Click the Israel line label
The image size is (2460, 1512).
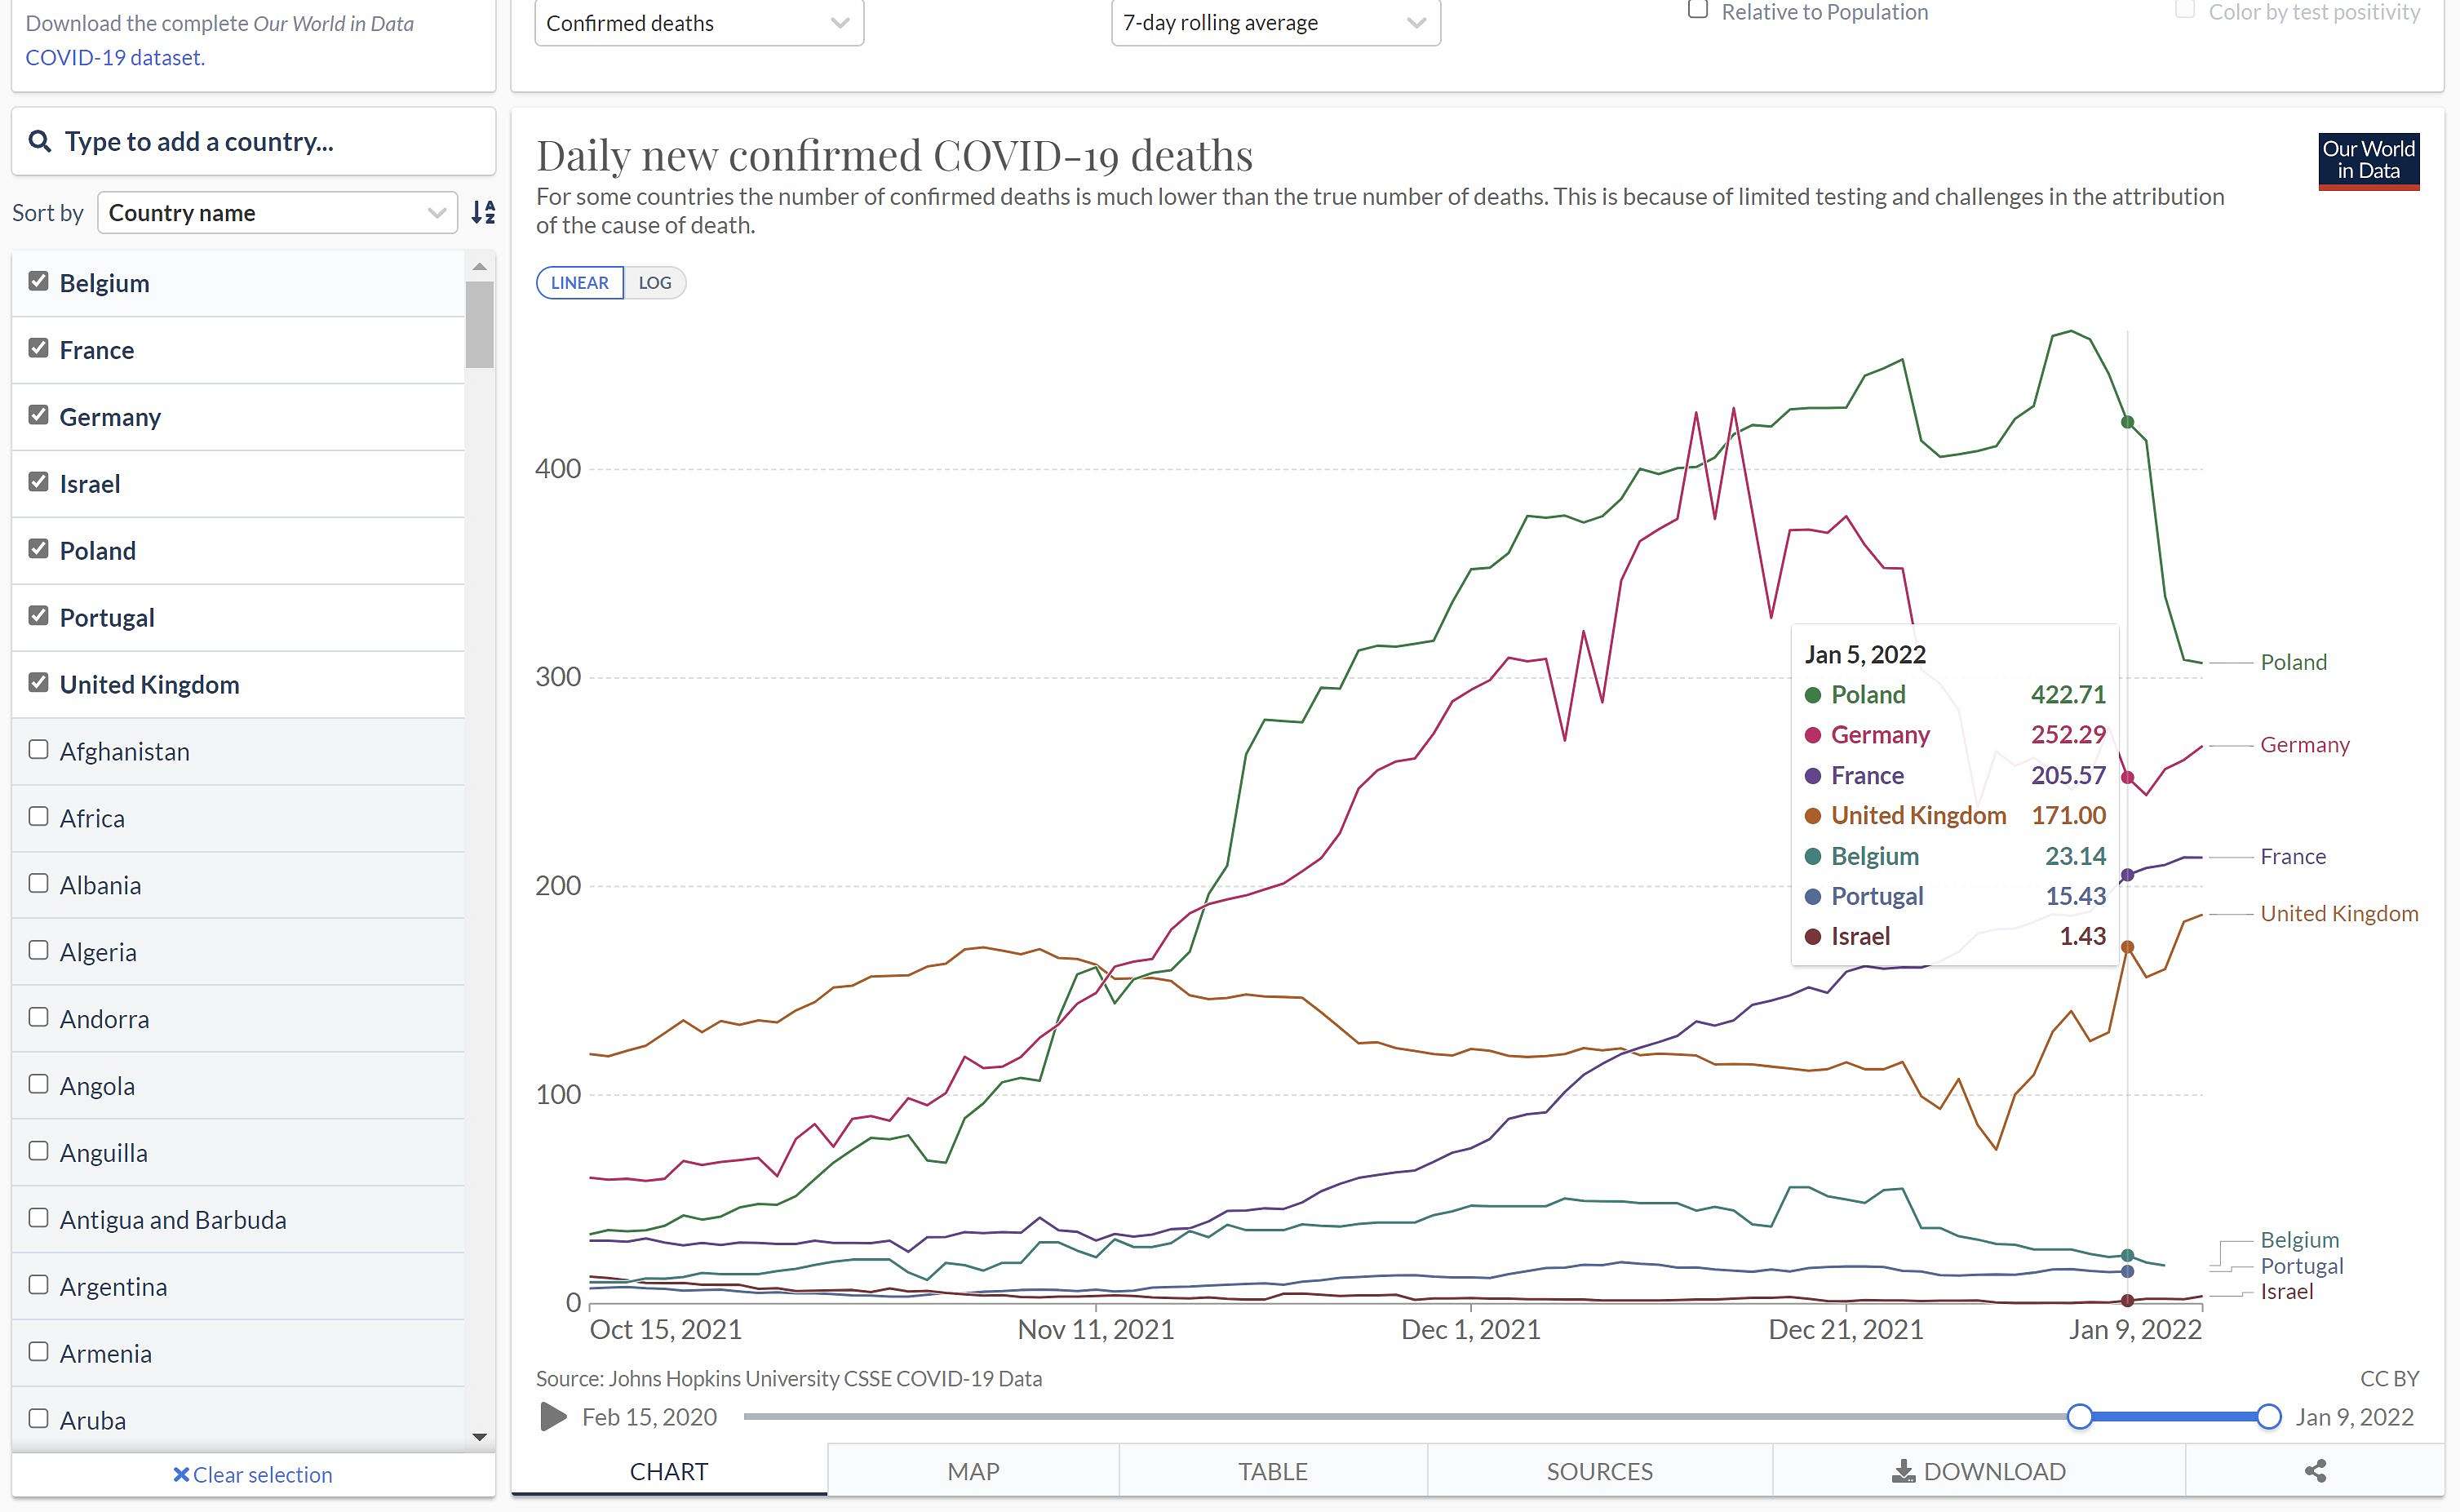click(x=2286, y=1291)
